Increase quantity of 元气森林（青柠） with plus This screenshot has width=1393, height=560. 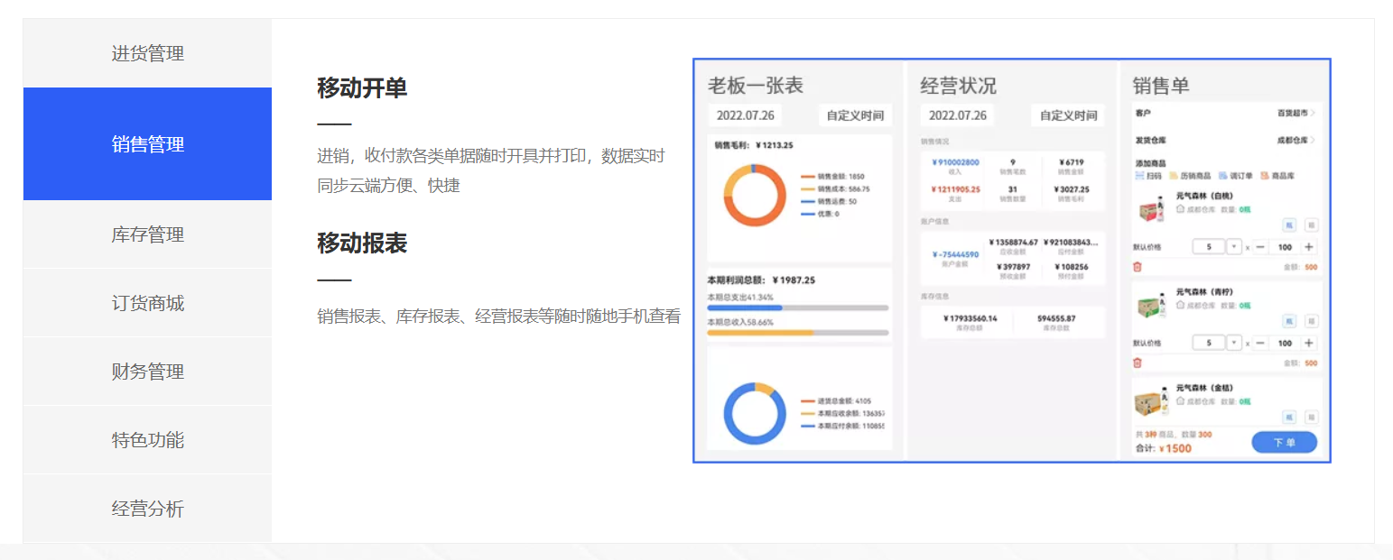[1309, 343]
